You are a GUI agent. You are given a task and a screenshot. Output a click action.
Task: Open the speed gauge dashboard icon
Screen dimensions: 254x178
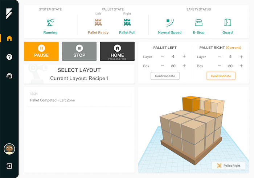(9, 76)
